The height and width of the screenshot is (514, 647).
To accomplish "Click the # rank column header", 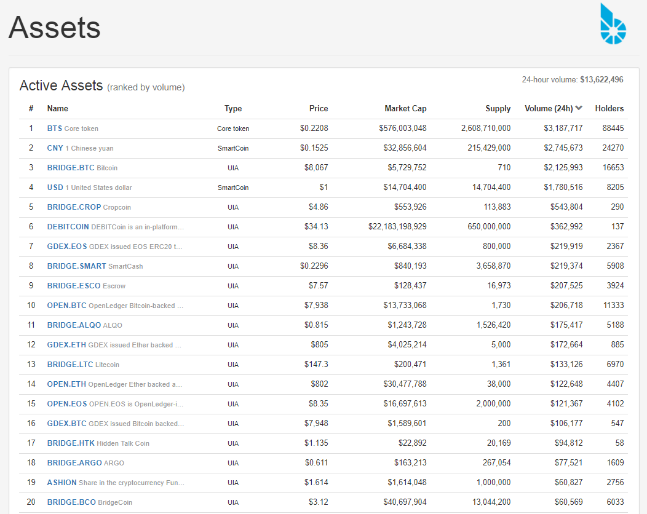I will pyautogui.click(x=31, y=108).
